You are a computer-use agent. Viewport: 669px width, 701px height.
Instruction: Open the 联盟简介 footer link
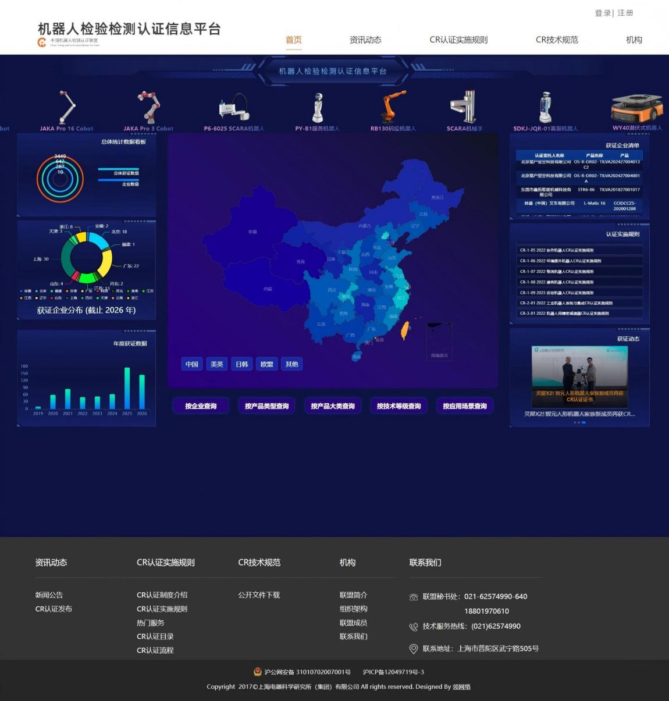(x=353, y=595)
